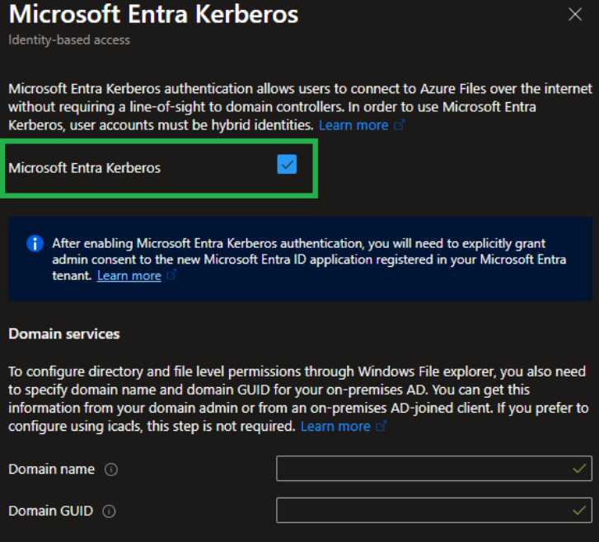Uncheck the Microsoft Entra Kerberos checkbox
The image size is (599, 542).
287,166
